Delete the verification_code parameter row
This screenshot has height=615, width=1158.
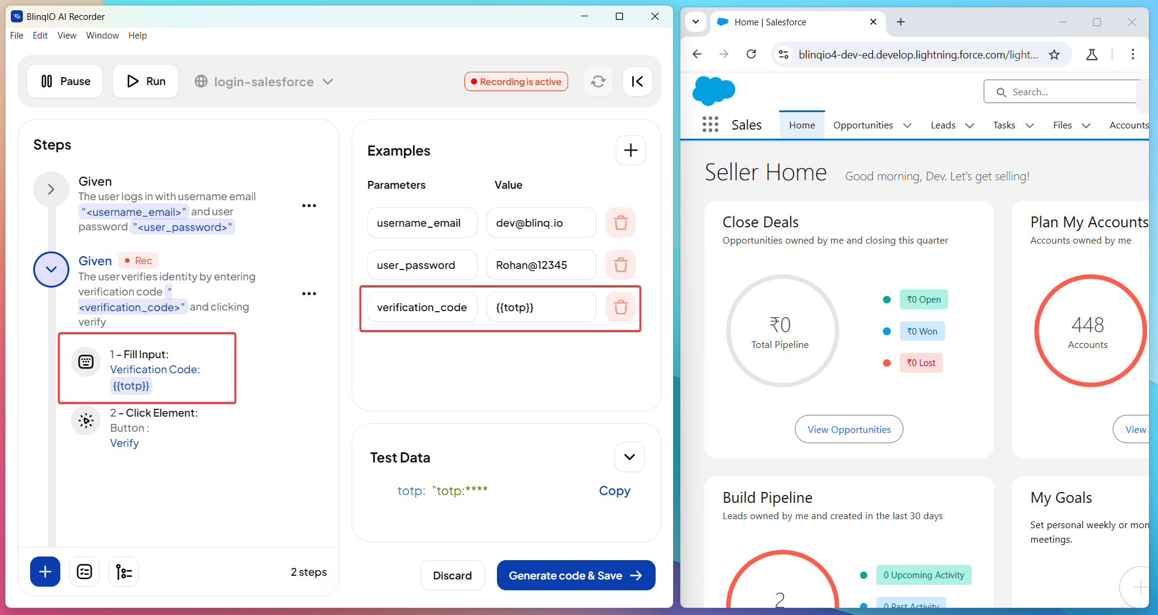[621, 307]
